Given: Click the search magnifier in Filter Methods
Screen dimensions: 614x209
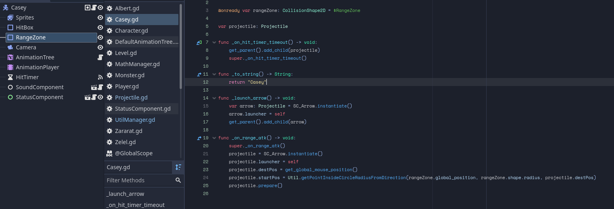Looking at the screenshot, I should tap(178, 180).
